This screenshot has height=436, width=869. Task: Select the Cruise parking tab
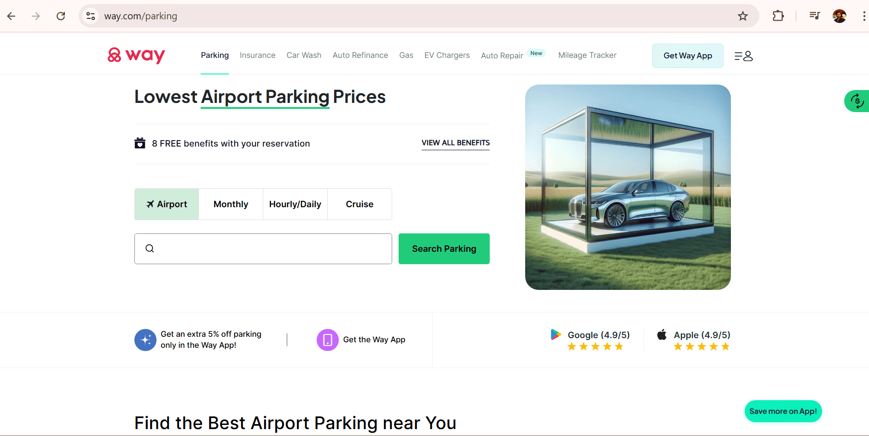click(x=359, y=204)
